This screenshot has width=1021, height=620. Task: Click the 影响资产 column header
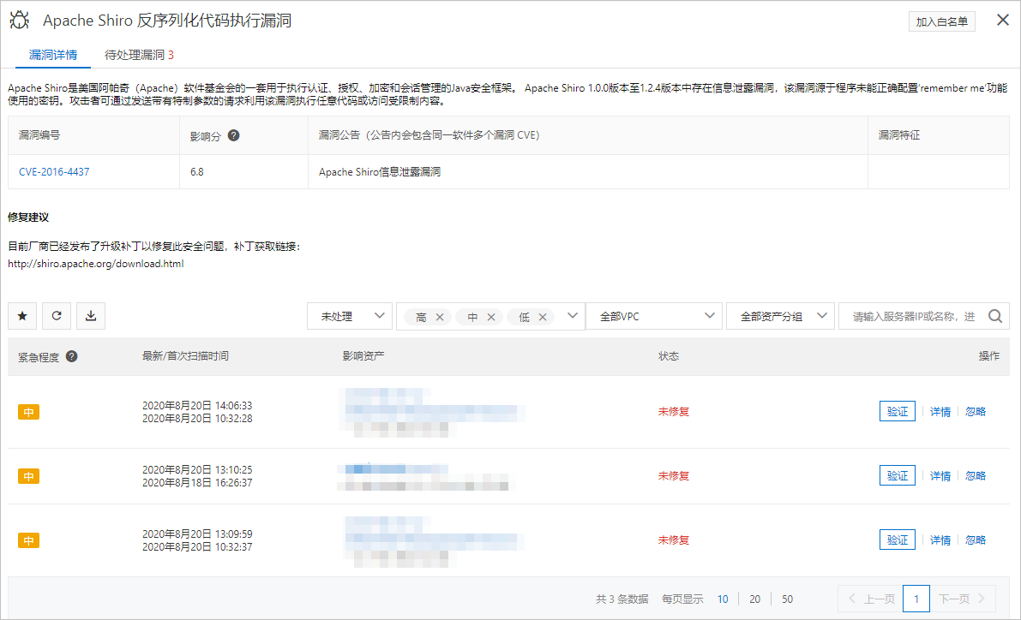click(x=363, y=356)
